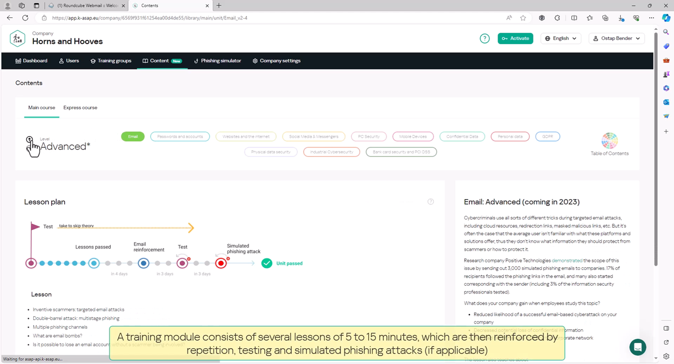Select the Email topic pill

[x=133, y=137]
